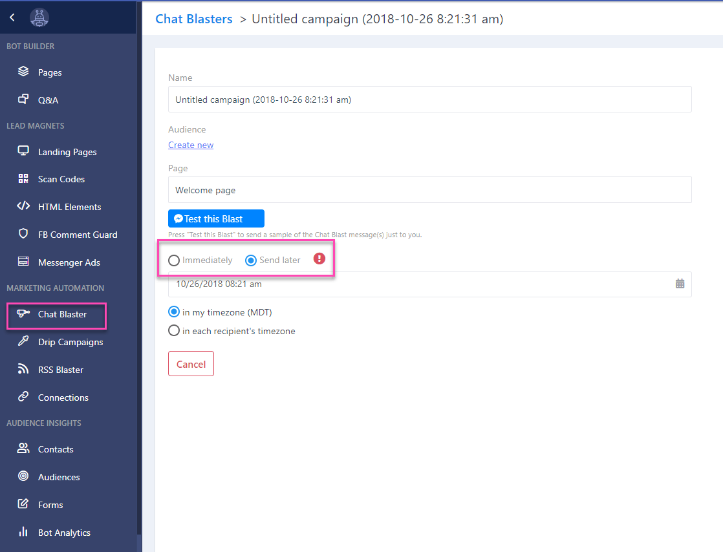Click the Messenger Ads card icon
The width and height of the screenshot is (723, 552).
(23, 261)
